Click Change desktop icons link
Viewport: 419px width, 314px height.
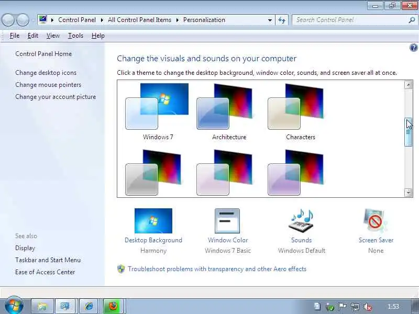coord(46,73)
